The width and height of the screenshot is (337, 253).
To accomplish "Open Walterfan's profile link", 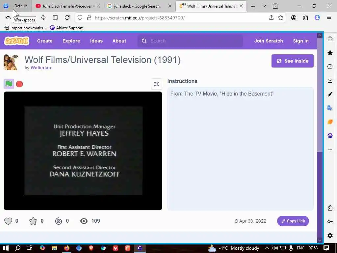I will click(40, 68).
